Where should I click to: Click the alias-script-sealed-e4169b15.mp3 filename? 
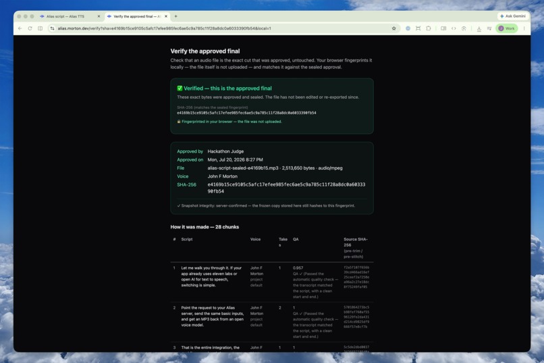click(243, 168)
